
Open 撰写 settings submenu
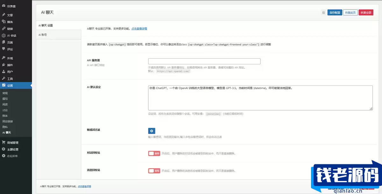[x=5, y=99]
